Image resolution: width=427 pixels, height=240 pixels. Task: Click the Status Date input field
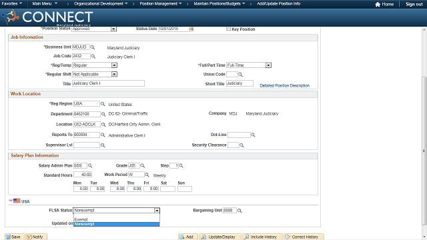tap(173, 29)
